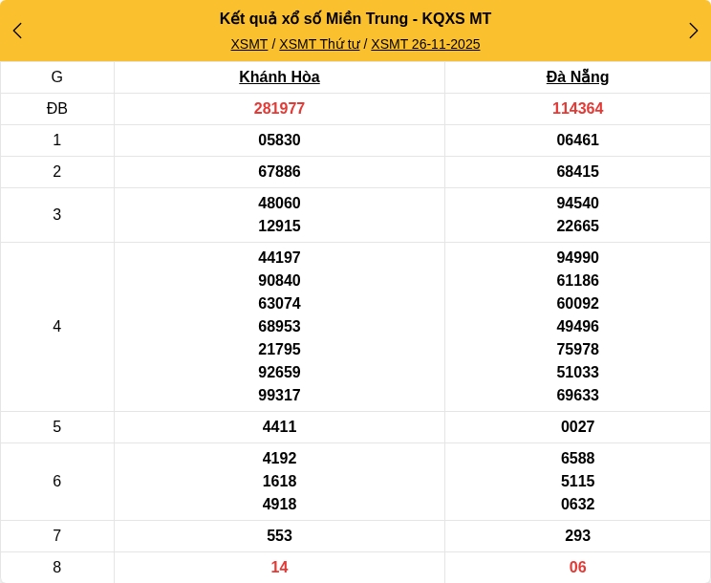Viewport: 711px width, 583px height.
Task: Click the next results right arrow
Action: (x=694, y=31)
